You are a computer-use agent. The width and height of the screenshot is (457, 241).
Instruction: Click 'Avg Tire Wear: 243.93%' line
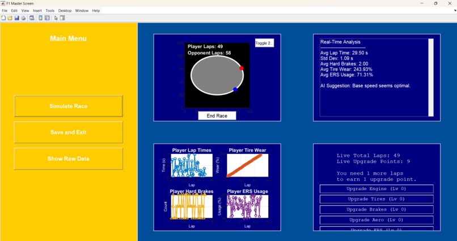point(346,69)
